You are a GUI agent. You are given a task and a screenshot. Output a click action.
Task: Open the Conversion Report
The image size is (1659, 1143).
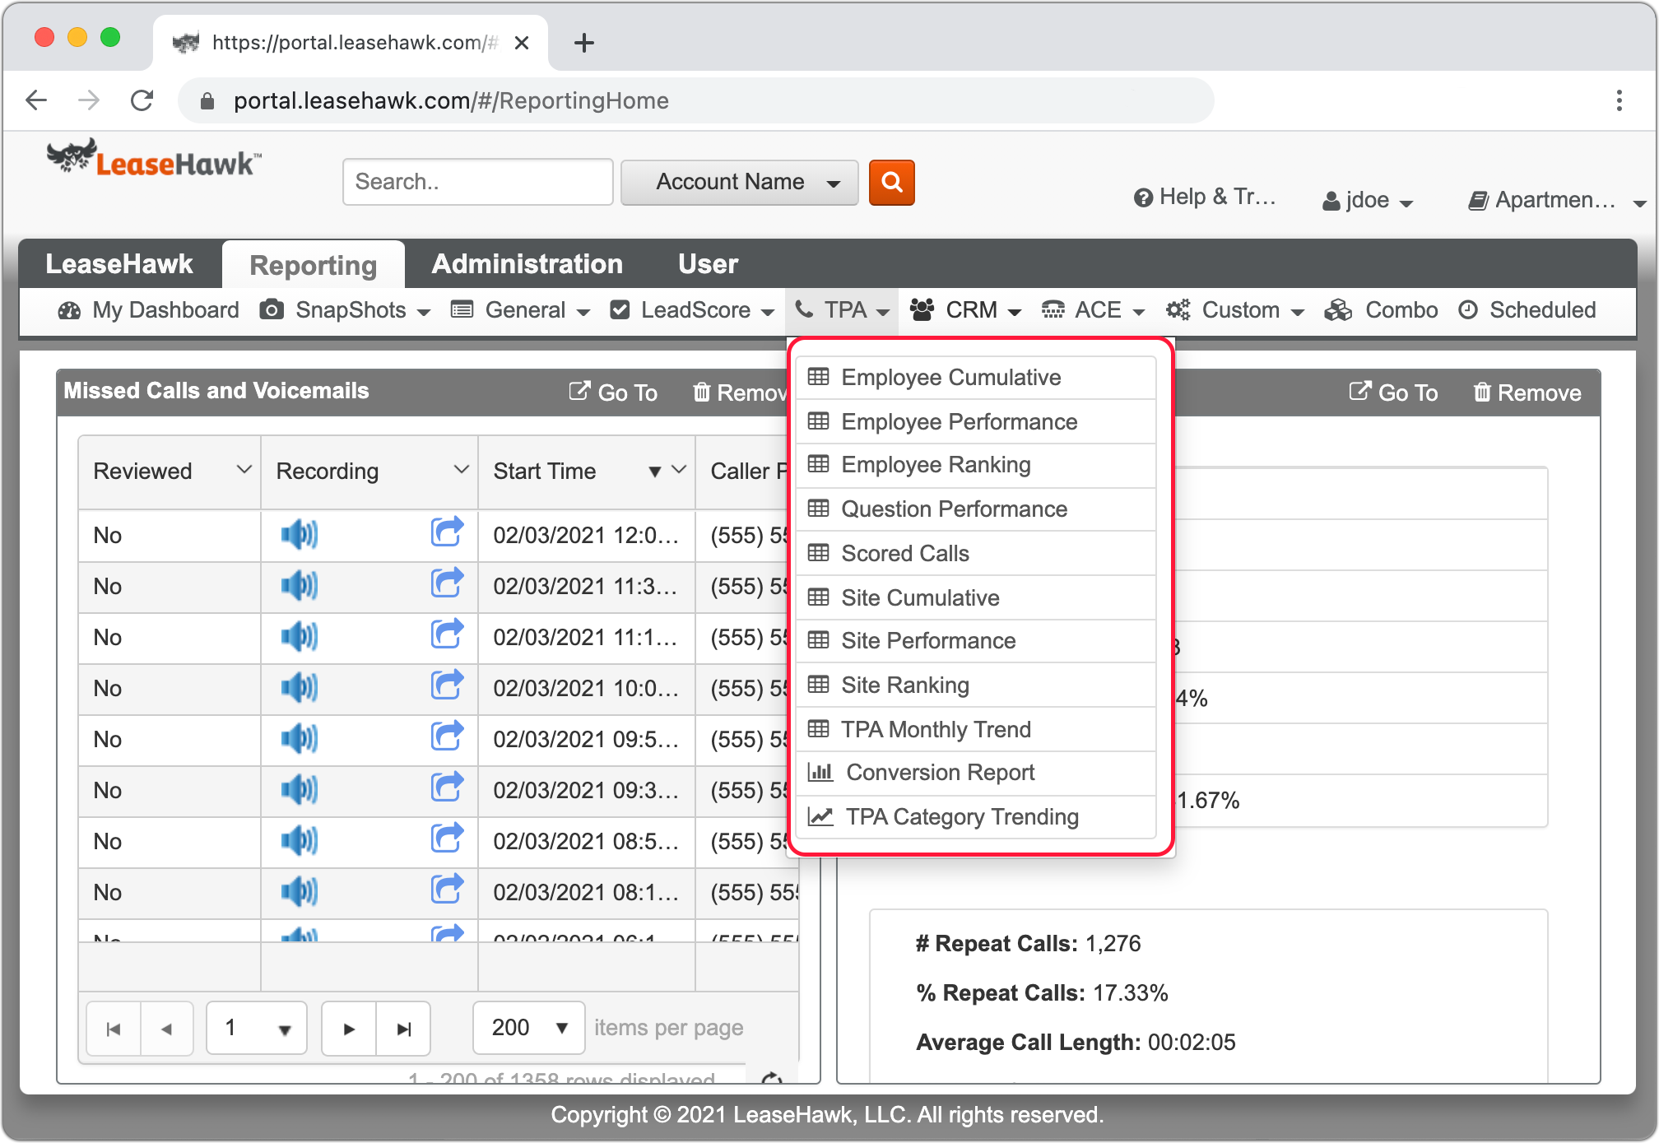976,773
